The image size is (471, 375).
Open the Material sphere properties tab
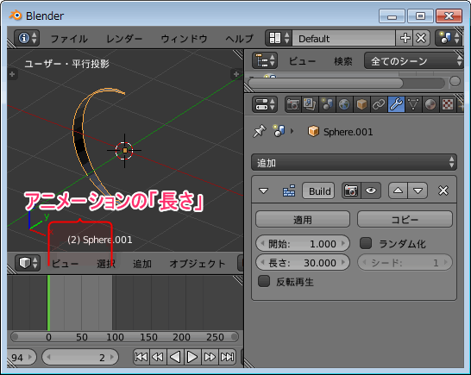tap(430, 104)
